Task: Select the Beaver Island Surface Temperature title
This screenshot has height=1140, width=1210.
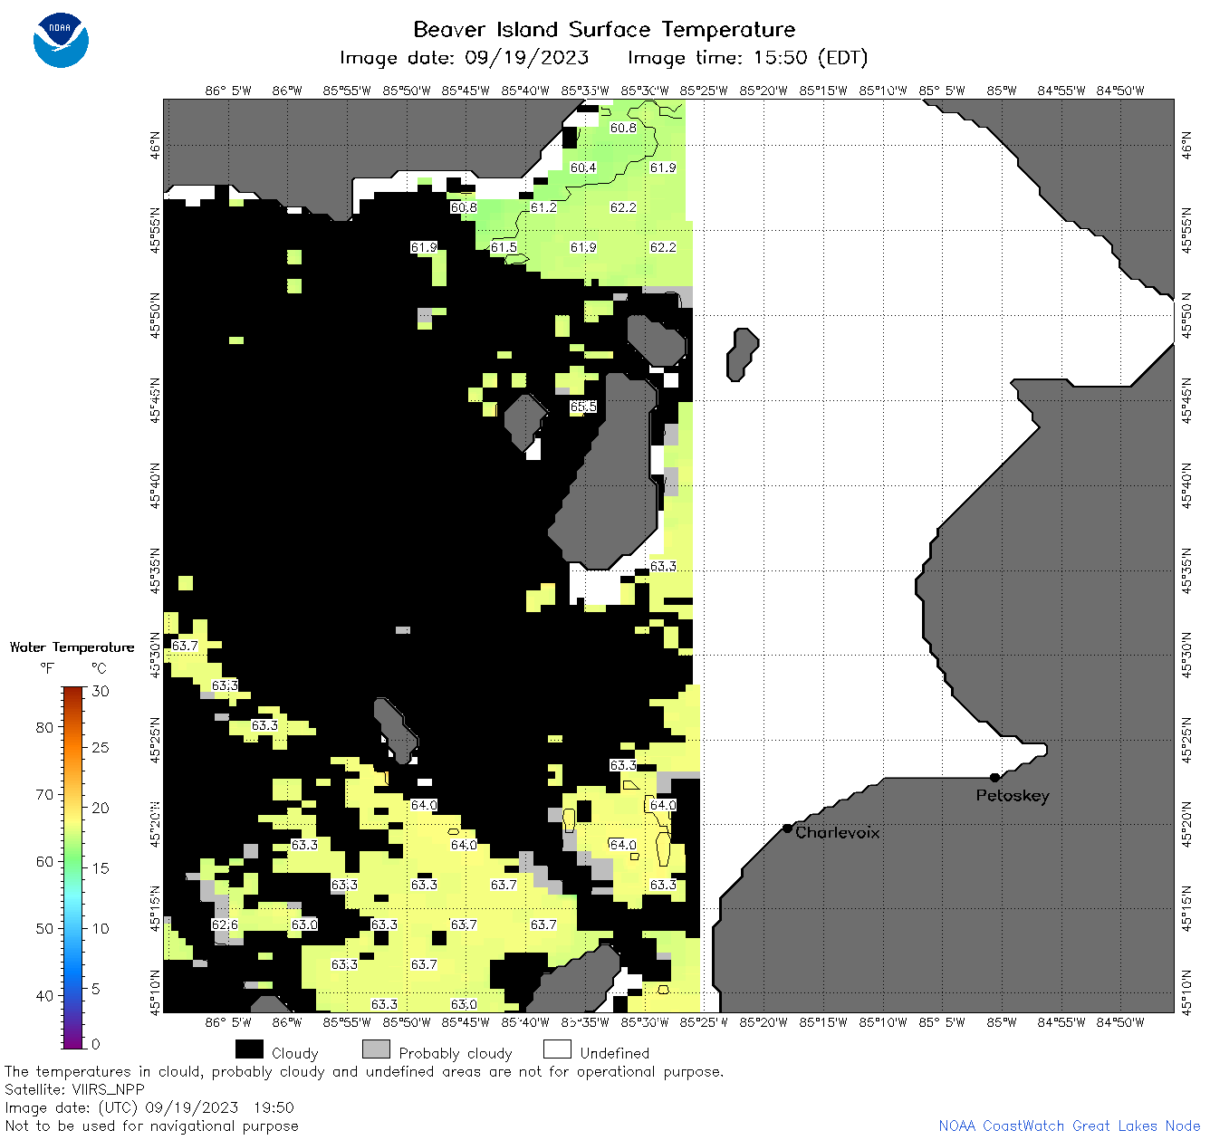Action: 604,29
